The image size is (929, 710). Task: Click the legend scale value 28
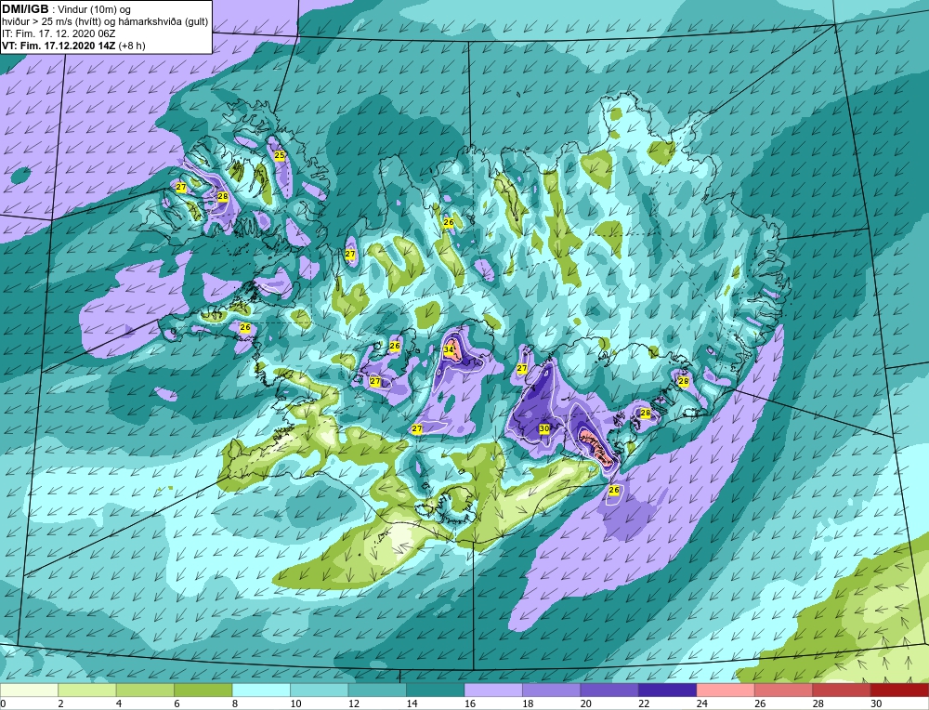818,703
